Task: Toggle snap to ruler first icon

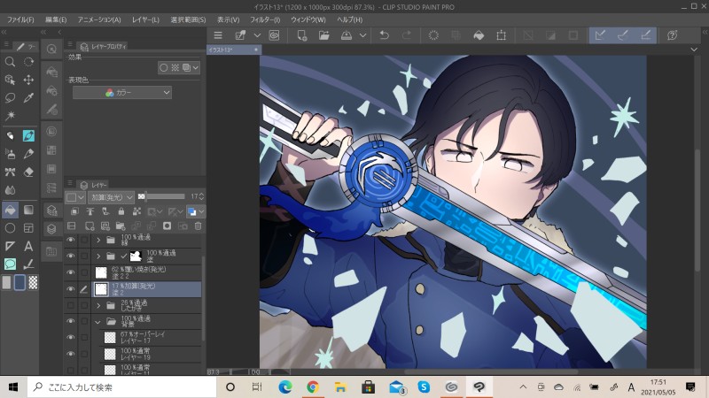Action: (x=600, y=35)
